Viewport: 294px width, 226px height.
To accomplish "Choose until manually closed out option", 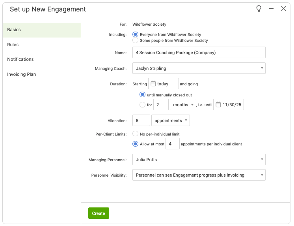I will coord(142,95).
